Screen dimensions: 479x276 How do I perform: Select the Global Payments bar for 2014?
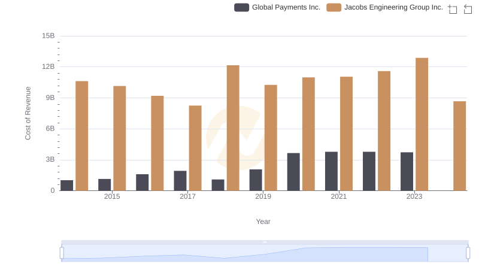(x=66, y=186)
